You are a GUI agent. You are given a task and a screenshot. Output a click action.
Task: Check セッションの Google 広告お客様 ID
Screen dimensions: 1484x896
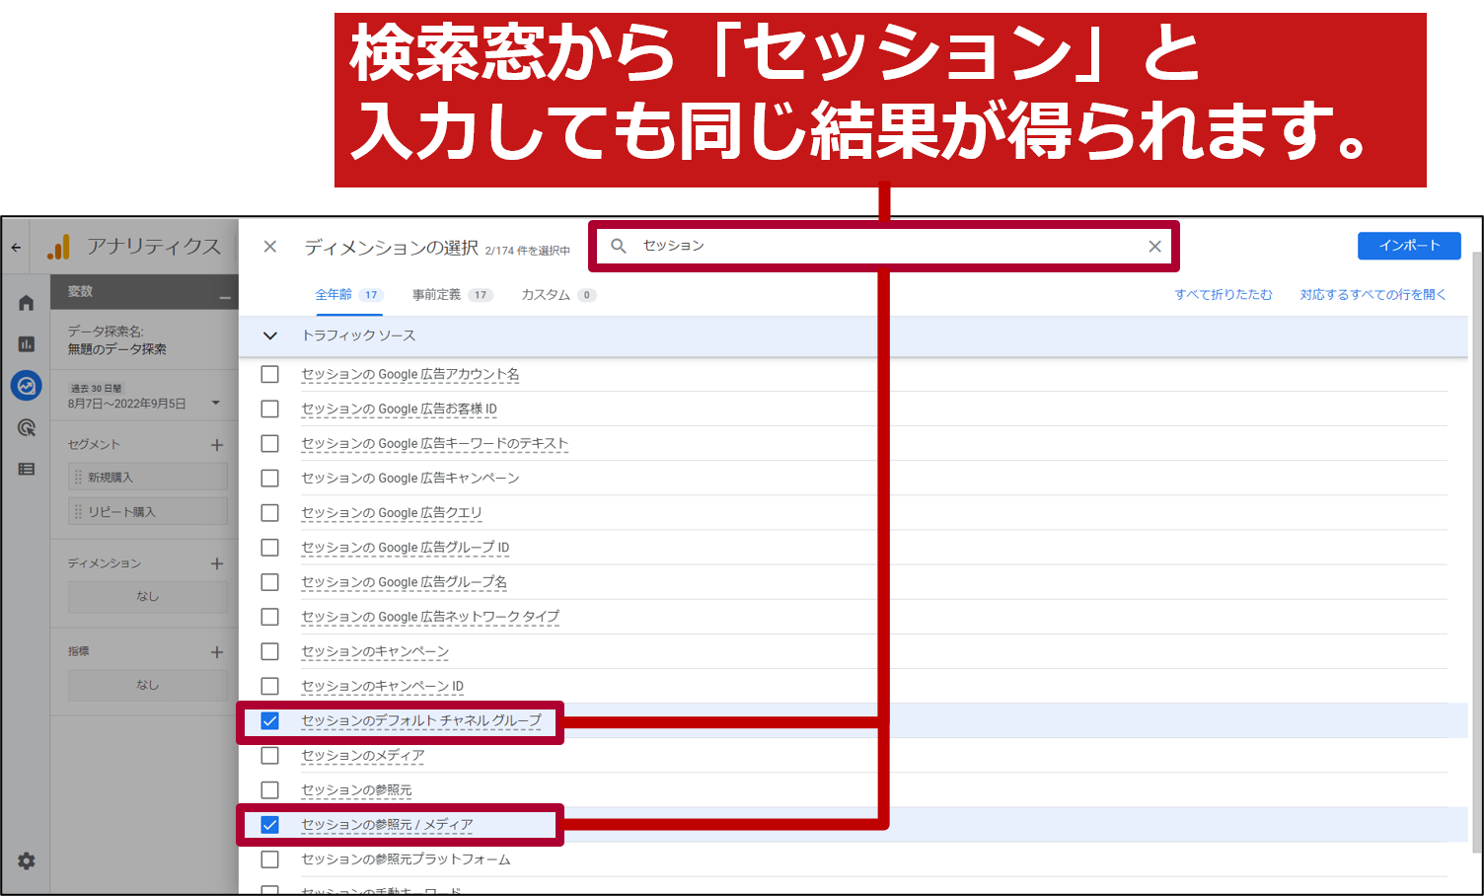click(x=269, y=409)
